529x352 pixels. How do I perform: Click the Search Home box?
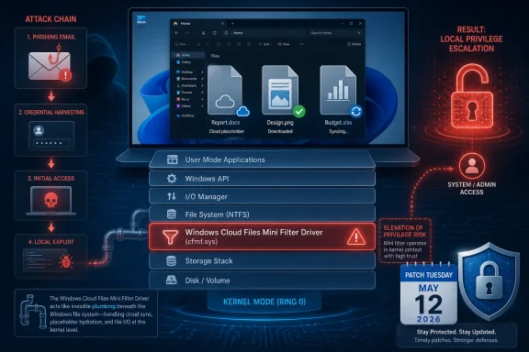(x=335, y=33)
